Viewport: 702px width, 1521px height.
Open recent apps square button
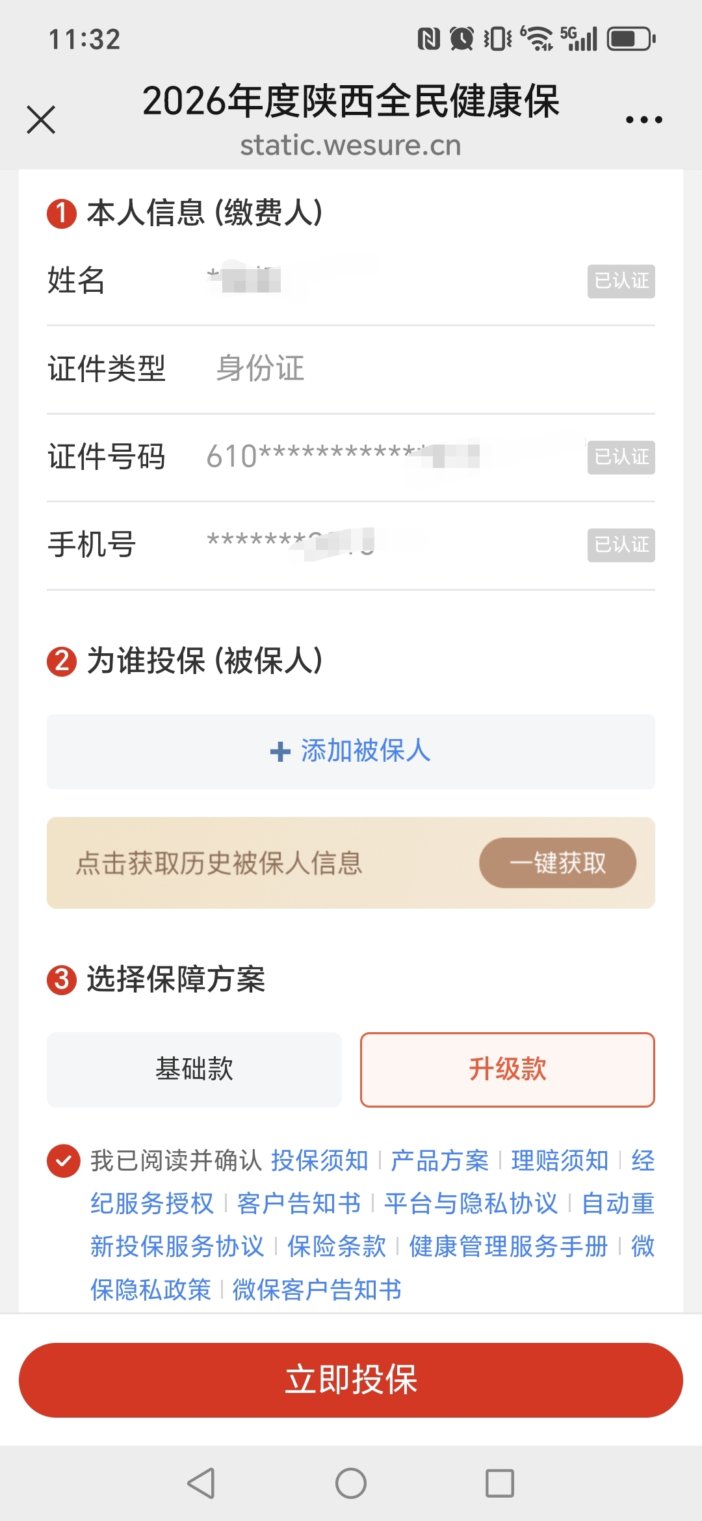500,1483
